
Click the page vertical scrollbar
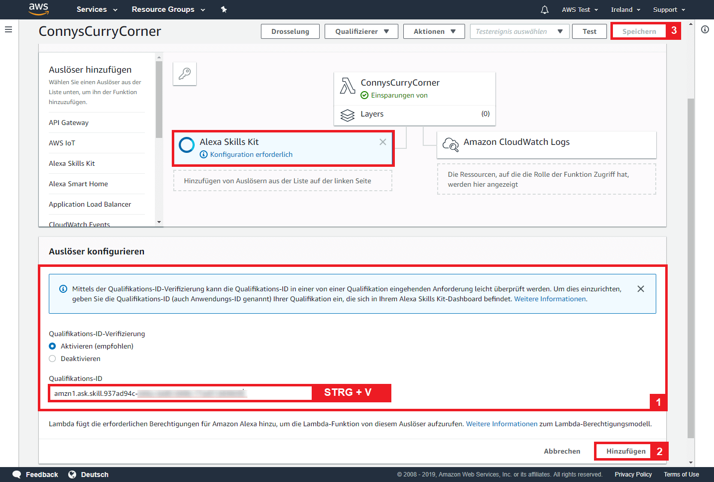tap(691, 268)
